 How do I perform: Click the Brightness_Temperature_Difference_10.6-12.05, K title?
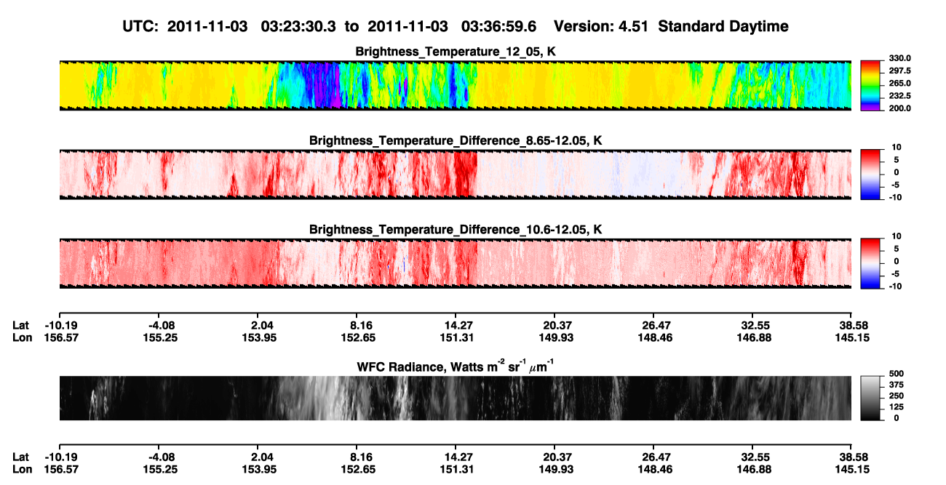(x=456, y=230)
